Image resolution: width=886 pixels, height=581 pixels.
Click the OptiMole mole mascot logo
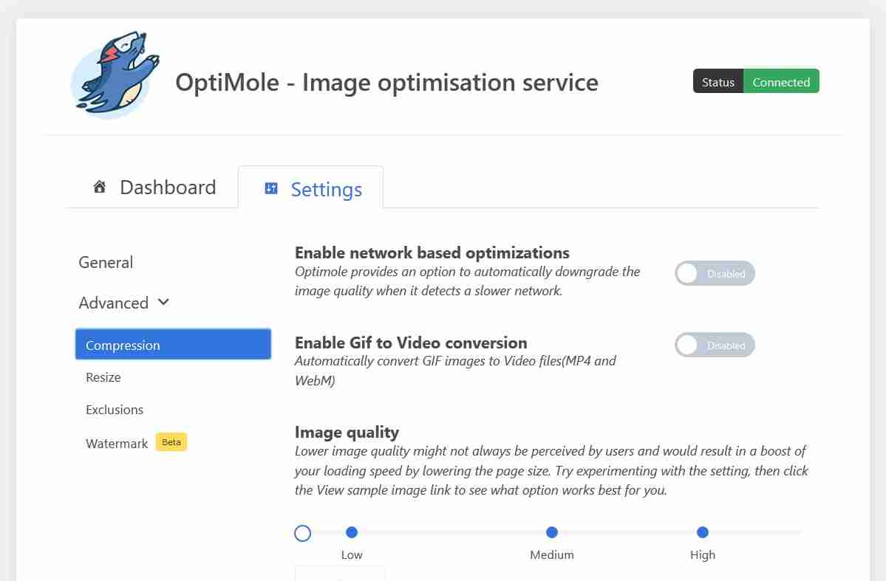[x=115, y=74]
